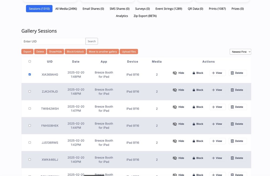
Task: Click the arrow View icon for FNH508HEK
Action: point(213,124)
